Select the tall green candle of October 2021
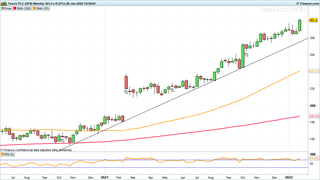The width and height of the screenshot is (320, 180). click(x=243, y=56)
